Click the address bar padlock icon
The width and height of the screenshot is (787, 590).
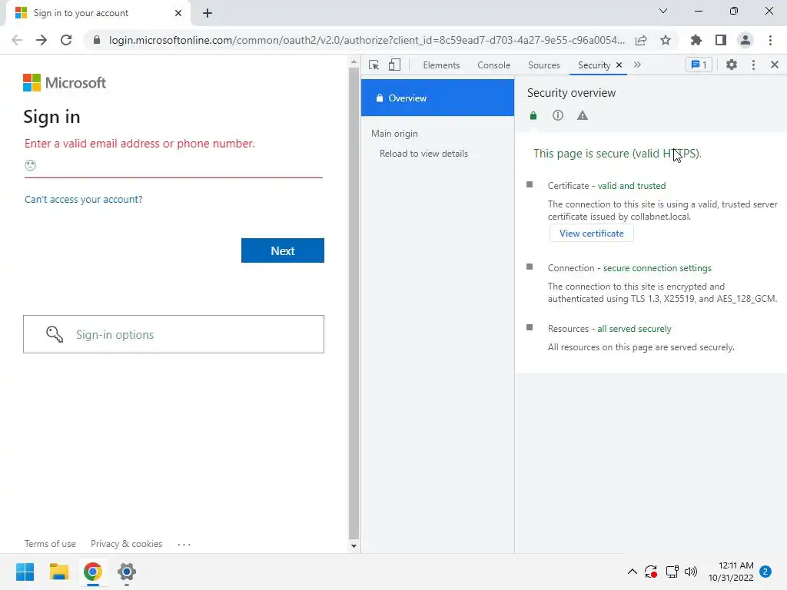pyautogui.click(x=97, y=40)
